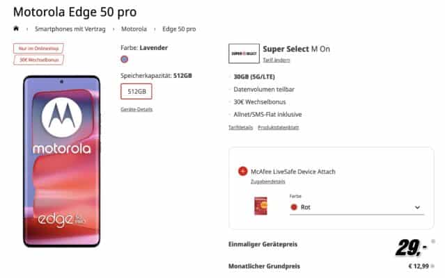
Task: Open the McAfee LiveSafe product thumbnail
Action: click(x=260, y=206)
